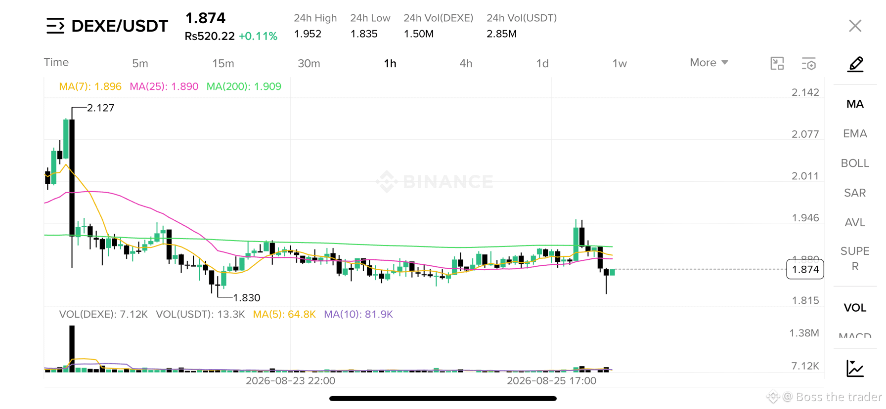
Task: Tap the MA(7): 1.896 label
Action: pyautogui.click(x=90, y=86)
